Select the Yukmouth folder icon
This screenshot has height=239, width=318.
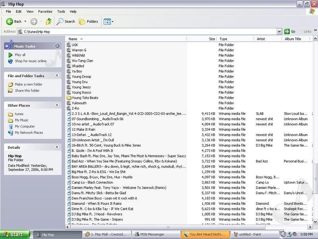[x=69, y=103]
